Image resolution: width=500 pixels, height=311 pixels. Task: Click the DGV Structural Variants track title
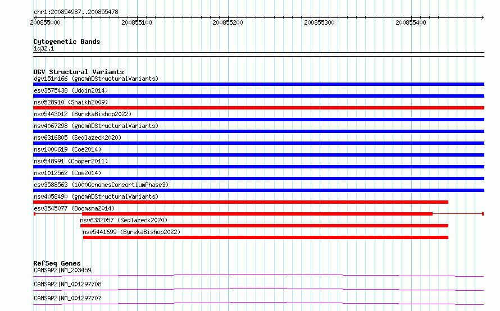coord(79,72)
